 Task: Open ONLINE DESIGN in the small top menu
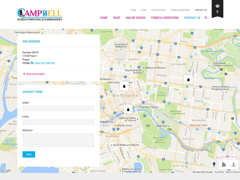(x=158, y=10)
